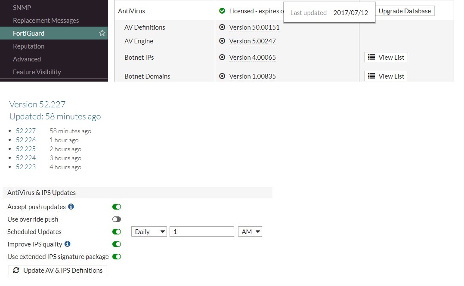464x286 pixels.
Task: Click View List for Botnet IPs
Action: pyautogui.click(x=386, y=57)
